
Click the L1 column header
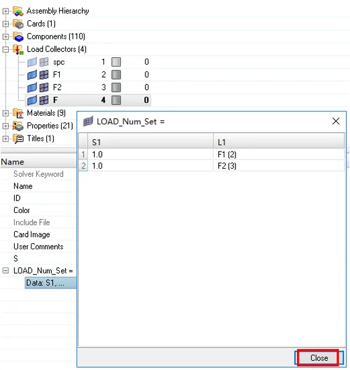click(279, 142)
